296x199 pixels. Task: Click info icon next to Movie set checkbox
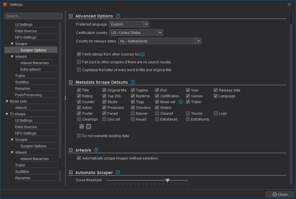tap(181, 102)
